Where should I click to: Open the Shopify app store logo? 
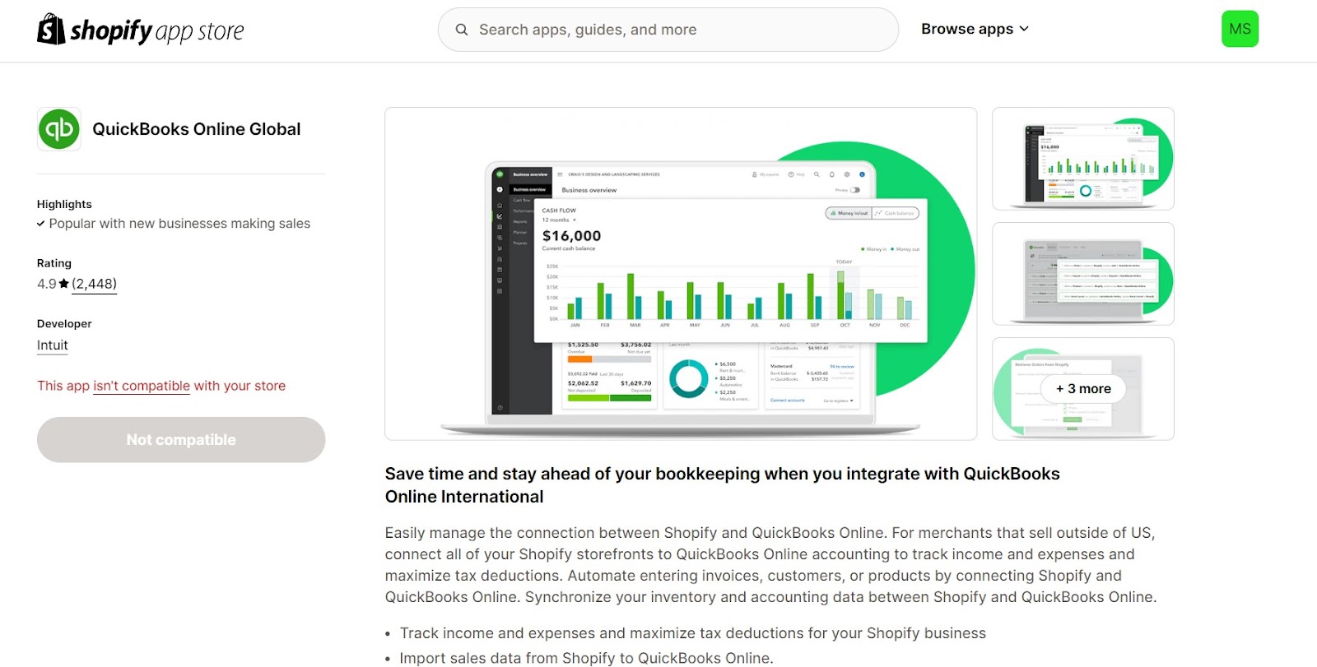[141, 30]
